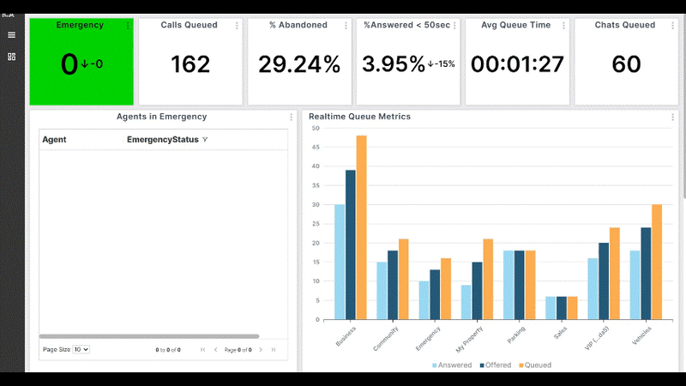Viewport: 686px width, 386px height.
Task: Open options menu on Realtime Queue Metrics panel
Action: [x=672, y=118]
